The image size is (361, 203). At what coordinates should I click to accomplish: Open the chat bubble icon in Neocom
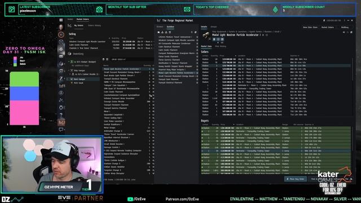point(61,129)
